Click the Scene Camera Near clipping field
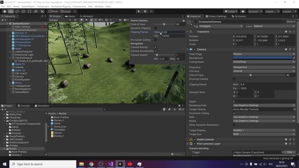The width and height of the screenshot is (299, 168). (173, 32)
